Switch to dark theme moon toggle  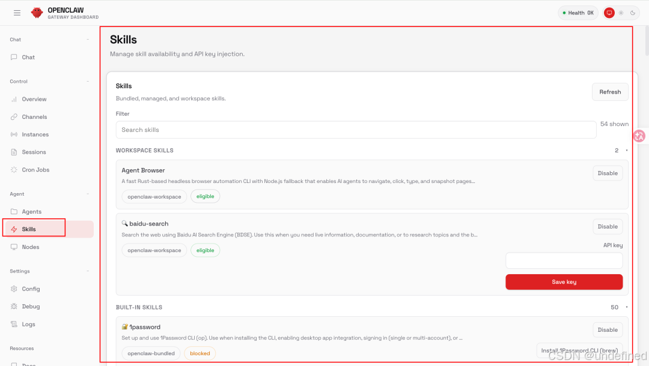[632, 13]
